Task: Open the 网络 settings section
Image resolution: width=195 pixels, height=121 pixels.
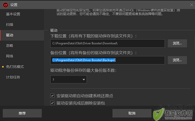Action: (22, 56)
